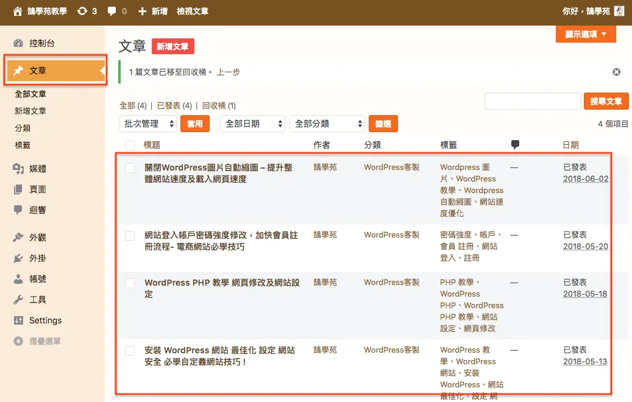The height and width of the screenshot is (402, 632).
Task: Sort posts by the 日期 column header
Action: point(570,144)
